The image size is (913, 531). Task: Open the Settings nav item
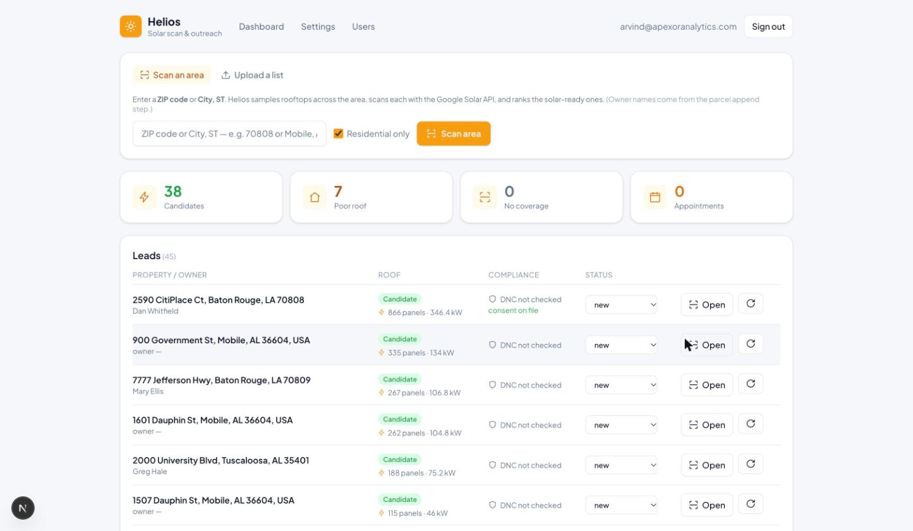(318, 27)
